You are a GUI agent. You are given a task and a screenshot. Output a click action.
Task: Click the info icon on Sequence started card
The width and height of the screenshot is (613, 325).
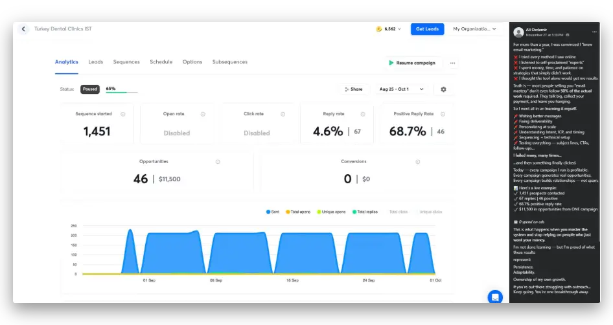(x=122, y=114)
